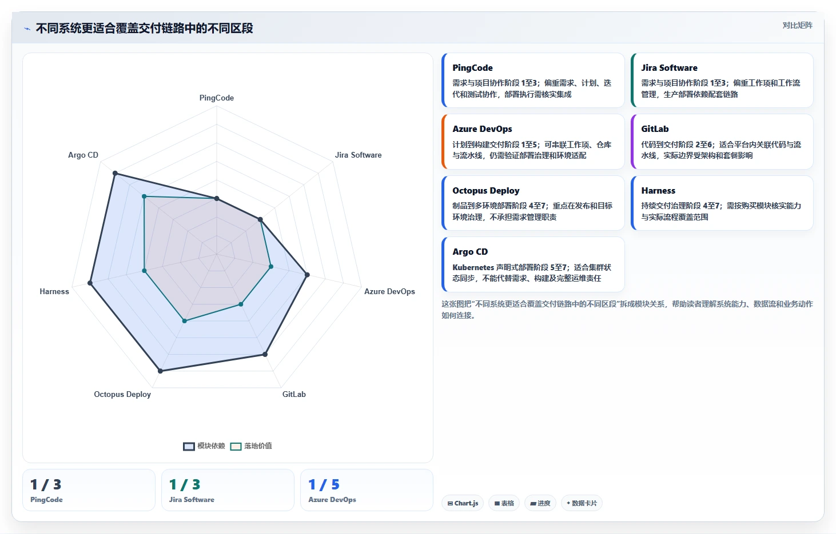Click the diamond icon inside the 数据卡片 chip
This screenshot has height=534, width=836.
(568, 503)
